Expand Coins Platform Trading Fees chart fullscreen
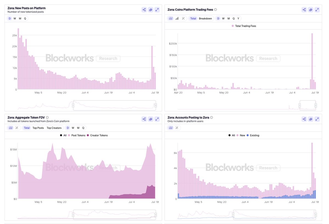This screenshot has width=329, height=224. 317,10
